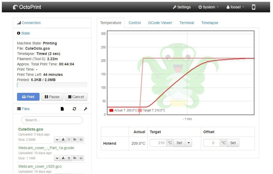Go to the Terminal tab
This screenshot has height=174, width=273.
point(187,23)
